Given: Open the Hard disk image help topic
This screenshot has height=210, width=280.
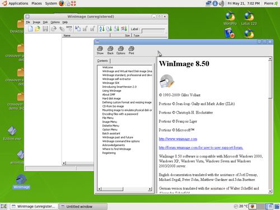Looking at the screenshot, I should [111, 99].
